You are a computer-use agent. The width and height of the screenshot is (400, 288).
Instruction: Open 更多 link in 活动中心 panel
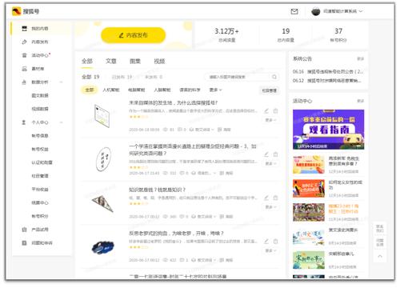point(360,101)
